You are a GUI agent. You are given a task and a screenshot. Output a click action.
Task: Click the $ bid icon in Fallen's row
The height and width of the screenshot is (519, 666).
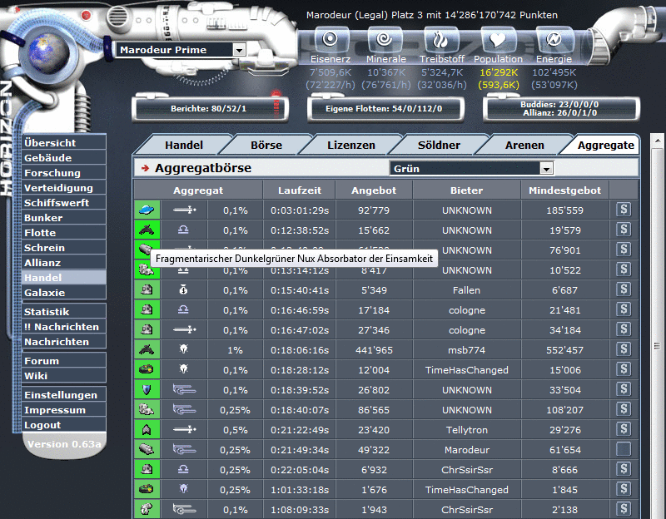coord(623,289)
